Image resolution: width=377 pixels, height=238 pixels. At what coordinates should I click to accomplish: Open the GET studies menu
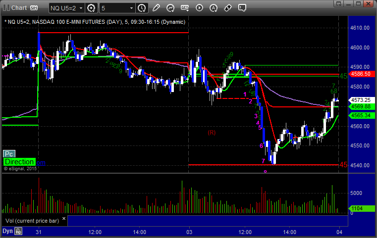pyautogui.click(x=185, y=8)
